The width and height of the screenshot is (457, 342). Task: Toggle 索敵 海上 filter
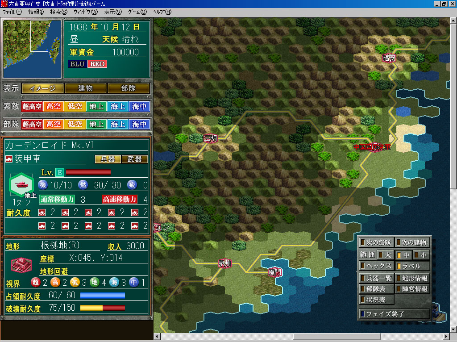coord(118,106)
